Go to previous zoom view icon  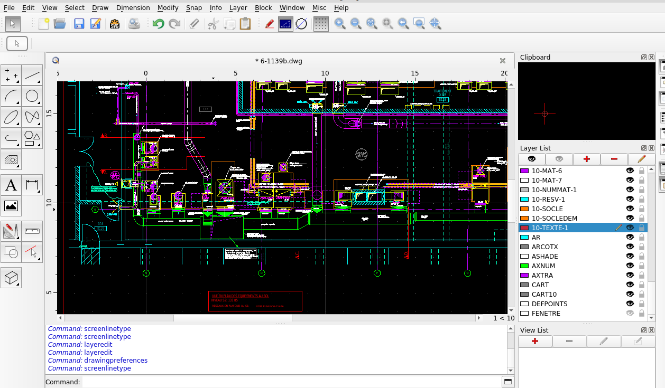403,24
